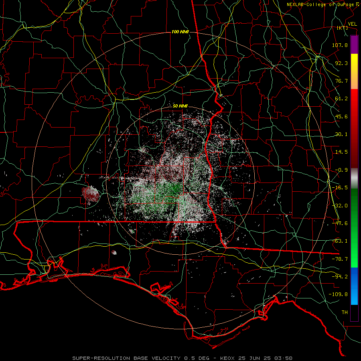This screenshot has width=361, height=361.
Task: Click the -109.8 velocity scale value
Action: point(338,294)
